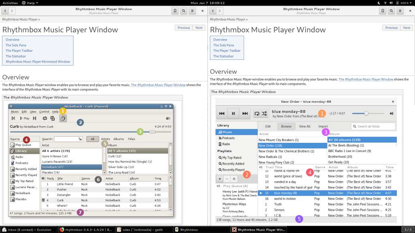Click Next in the right help window
This screenshot has width=415, height=233.
pos(407,28)
